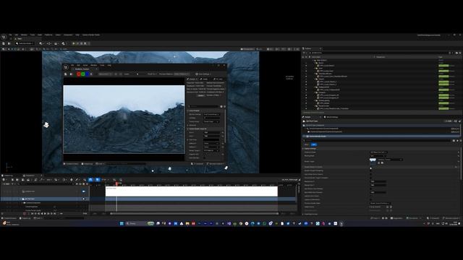Click the white camera cut section in timeline
The width and height of the screenshot is (463, 260).
(x=191, y=191)
